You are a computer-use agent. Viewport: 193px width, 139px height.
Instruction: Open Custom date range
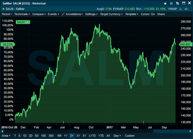(130, 136)
